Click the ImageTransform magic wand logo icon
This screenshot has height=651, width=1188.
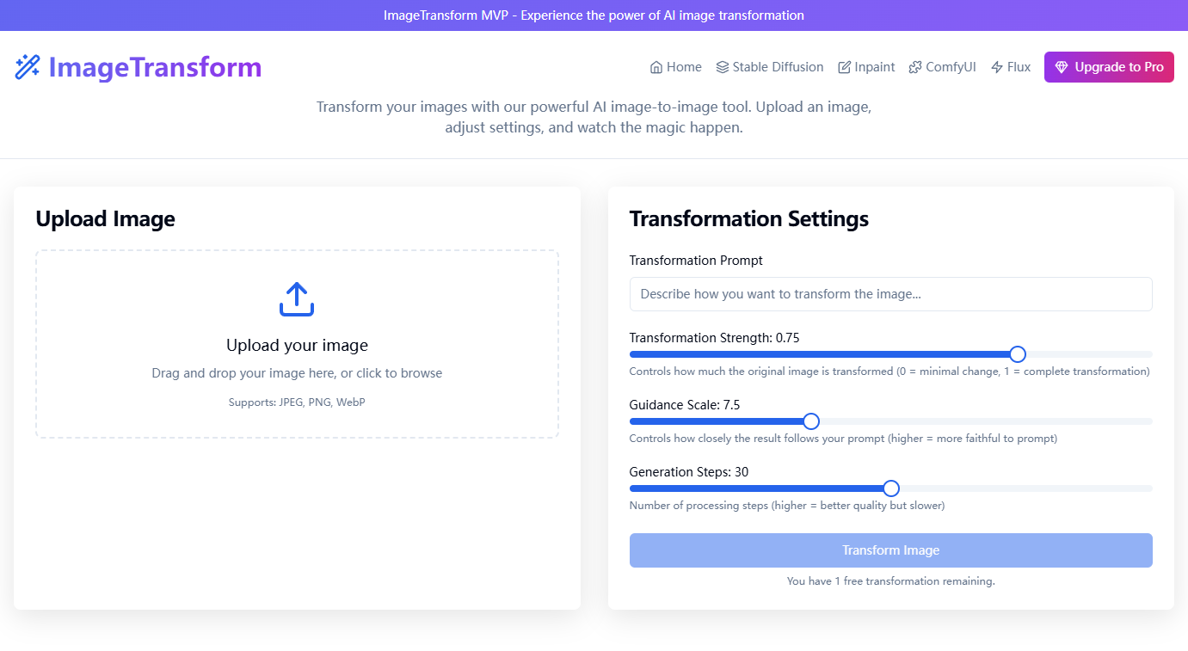pos(28,66)
